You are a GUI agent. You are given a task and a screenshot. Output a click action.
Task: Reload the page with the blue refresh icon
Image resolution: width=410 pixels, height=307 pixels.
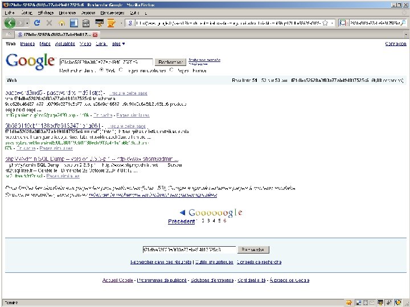(x=37, y=23)
